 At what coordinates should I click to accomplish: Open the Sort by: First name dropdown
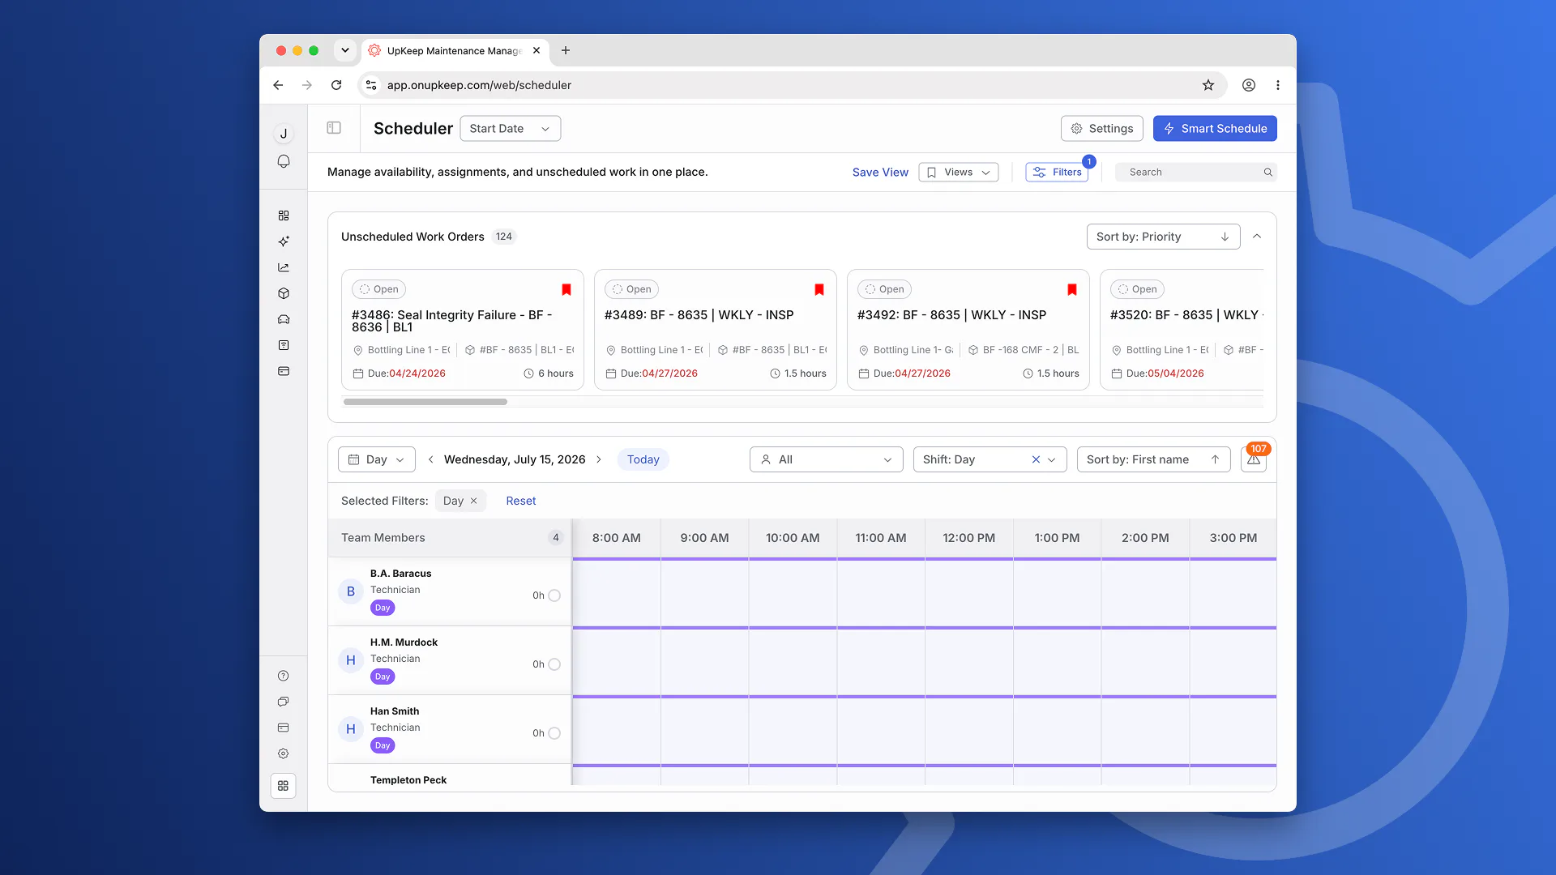1153,459
